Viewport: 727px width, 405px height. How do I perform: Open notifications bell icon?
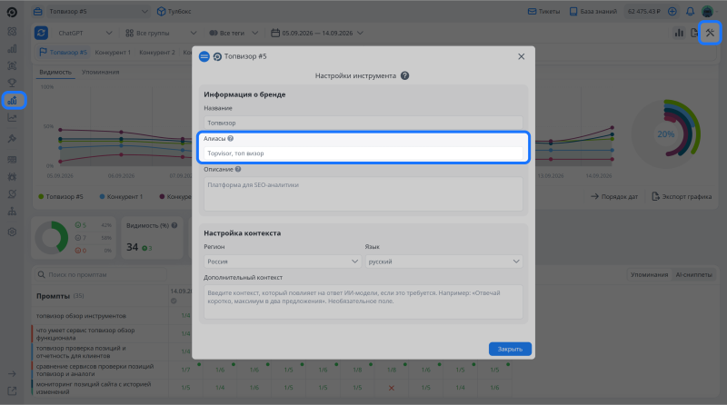tap(690, 12)
